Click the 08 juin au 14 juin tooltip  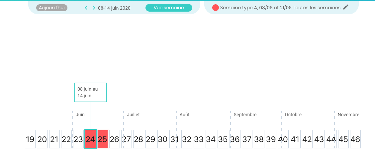90,92
